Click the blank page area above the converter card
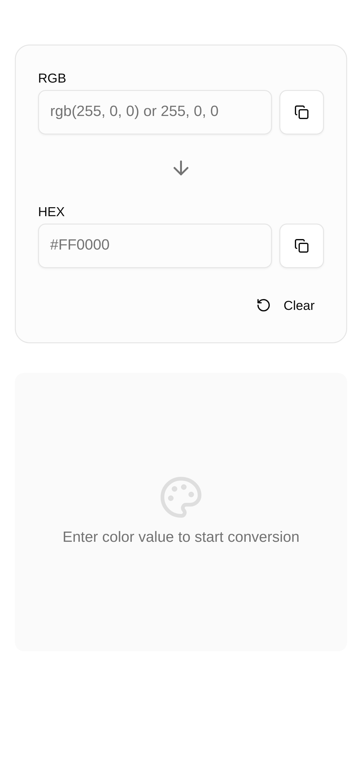This screenshot has height=783, width=362. pos(181,22)
